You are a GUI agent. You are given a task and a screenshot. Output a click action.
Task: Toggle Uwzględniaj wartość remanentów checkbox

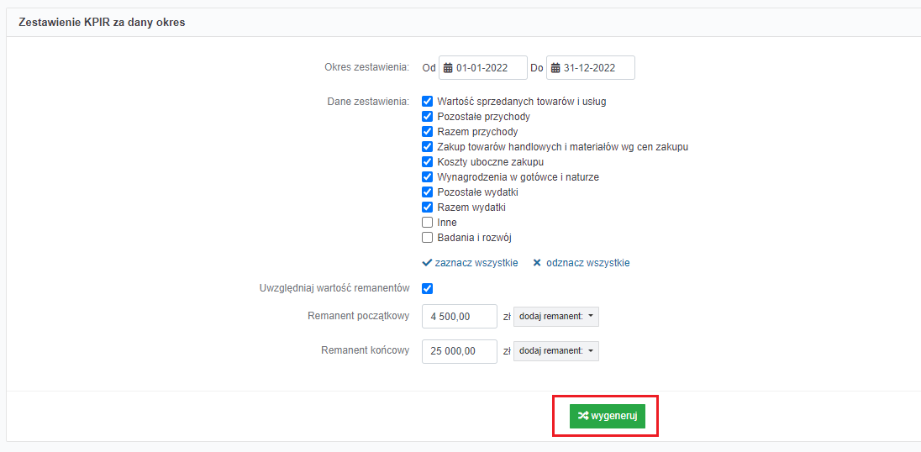tap(428, 288)
